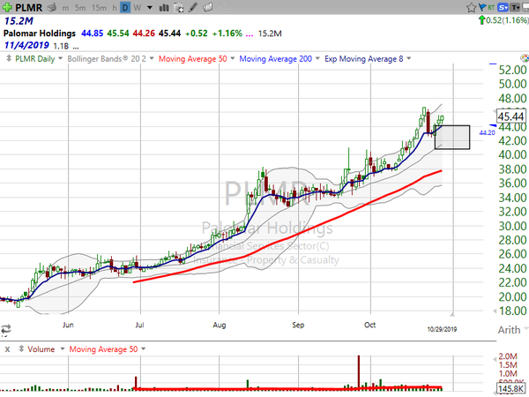Viewport: 529px width, 397px height.
Task: Switch to the 5m timeframe
Action: coord(80,7)
